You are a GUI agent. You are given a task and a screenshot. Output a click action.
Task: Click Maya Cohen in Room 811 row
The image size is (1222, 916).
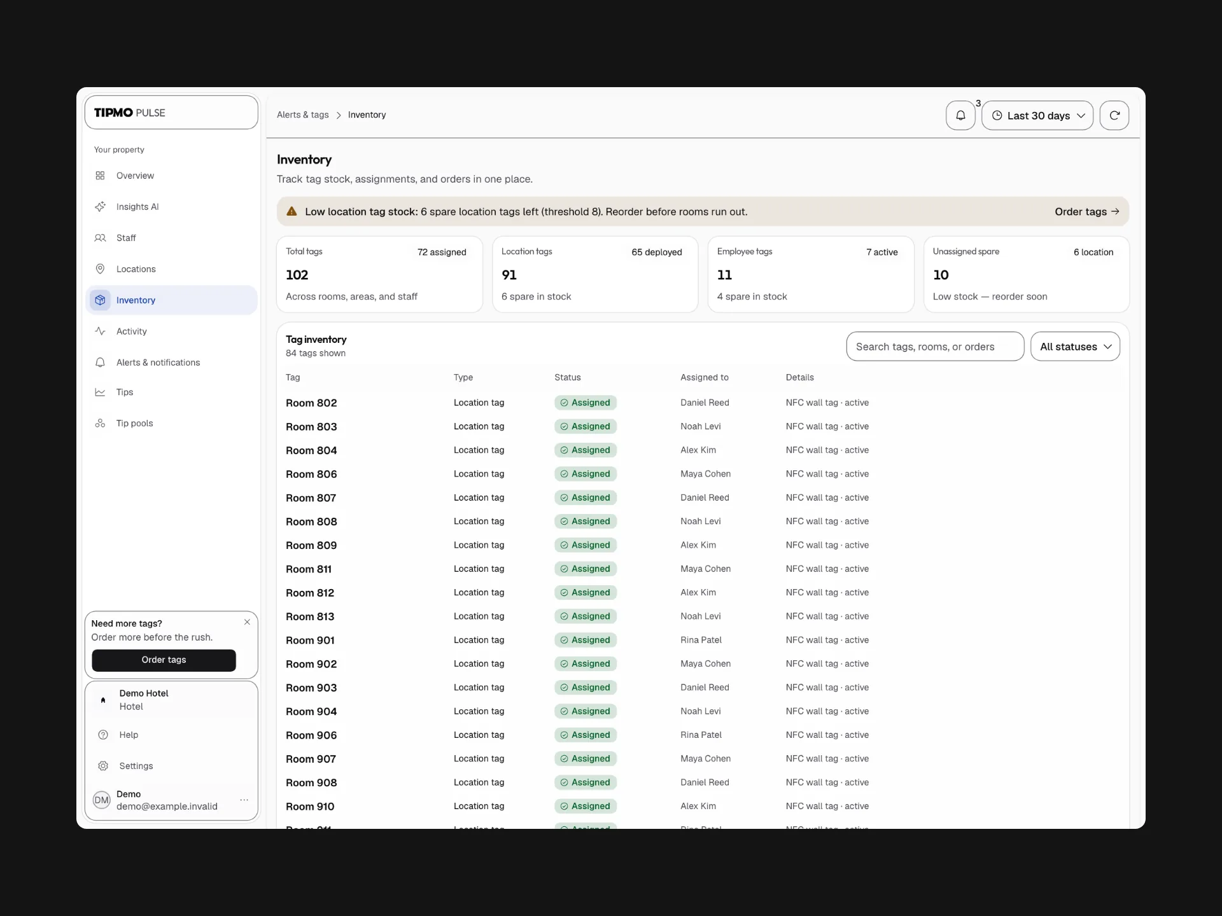[x=705, y=569]
